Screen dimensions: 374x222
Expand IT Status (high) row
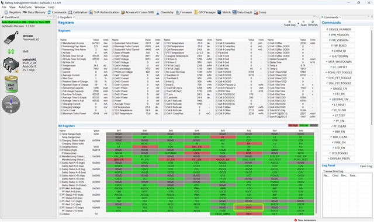[x=60, y=150]
